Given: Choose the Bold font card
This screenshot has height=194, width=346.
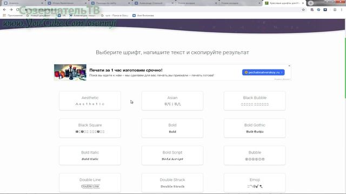Looking at the screenshot, I should click(172, 128).
